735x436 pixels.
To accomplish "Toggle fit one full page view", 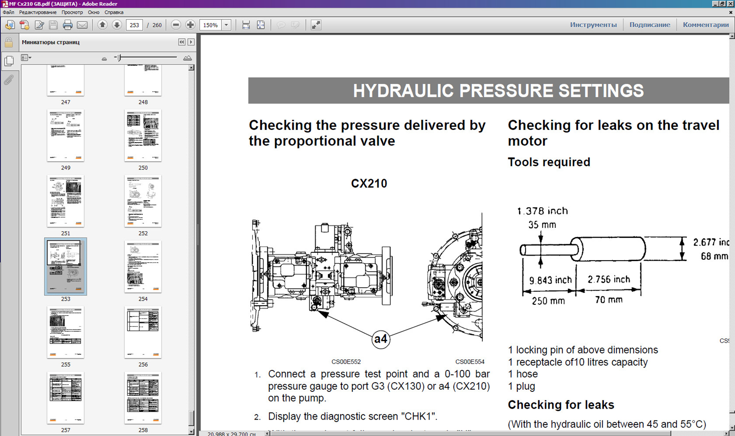I will coord(261,25).
